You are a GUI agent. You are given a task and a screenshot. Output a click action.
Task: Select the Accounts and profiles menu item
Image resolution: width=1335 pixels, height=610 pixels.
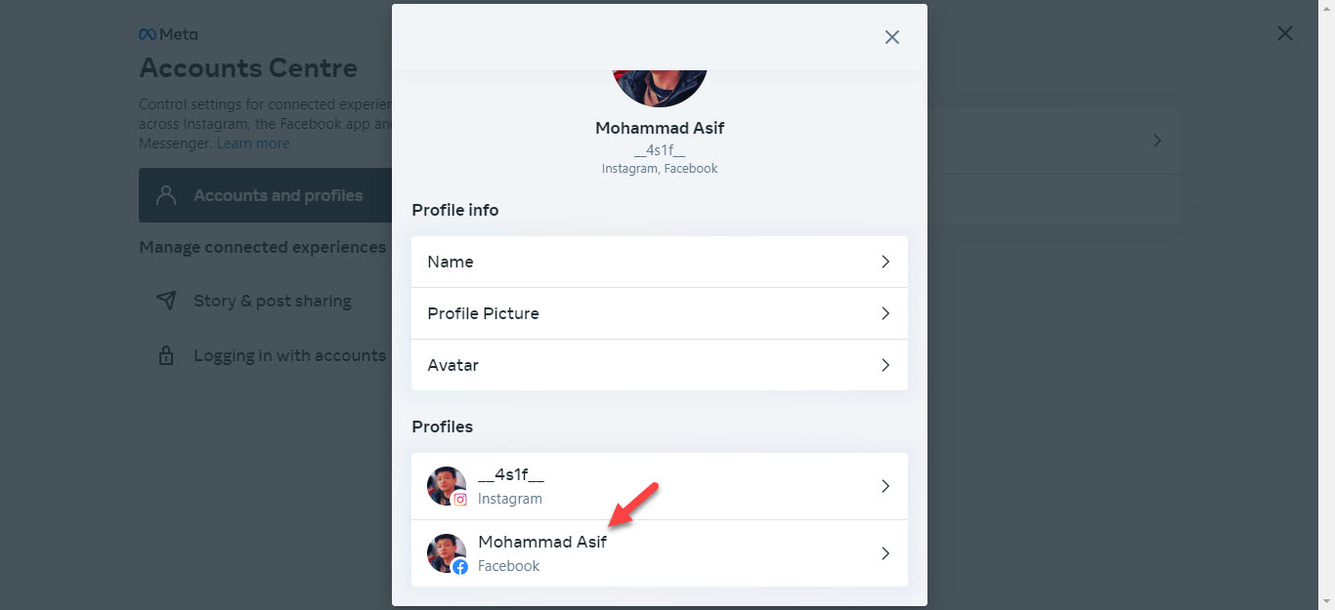278,195
